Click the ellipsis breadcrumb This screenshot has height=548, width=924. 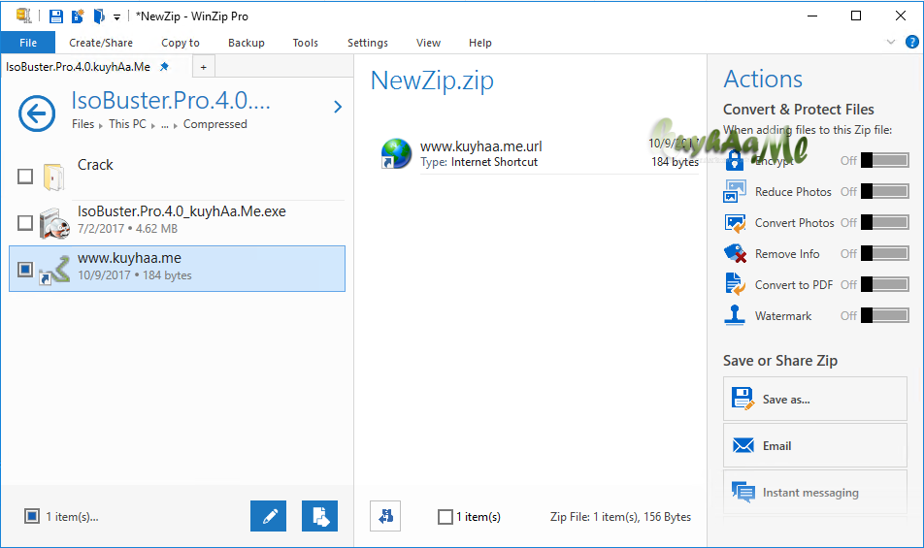[x=165, y=125]
